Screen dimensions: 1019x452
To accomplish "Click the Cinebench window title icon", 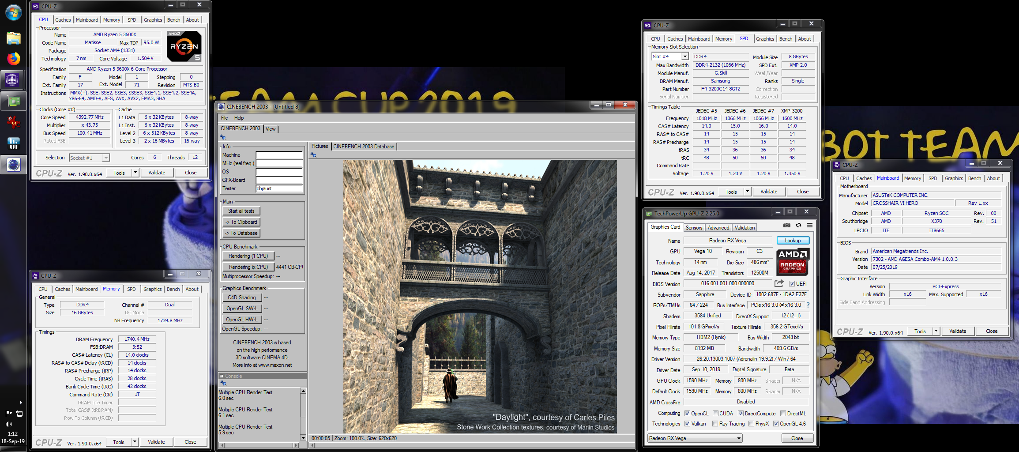I will (221, 106).
